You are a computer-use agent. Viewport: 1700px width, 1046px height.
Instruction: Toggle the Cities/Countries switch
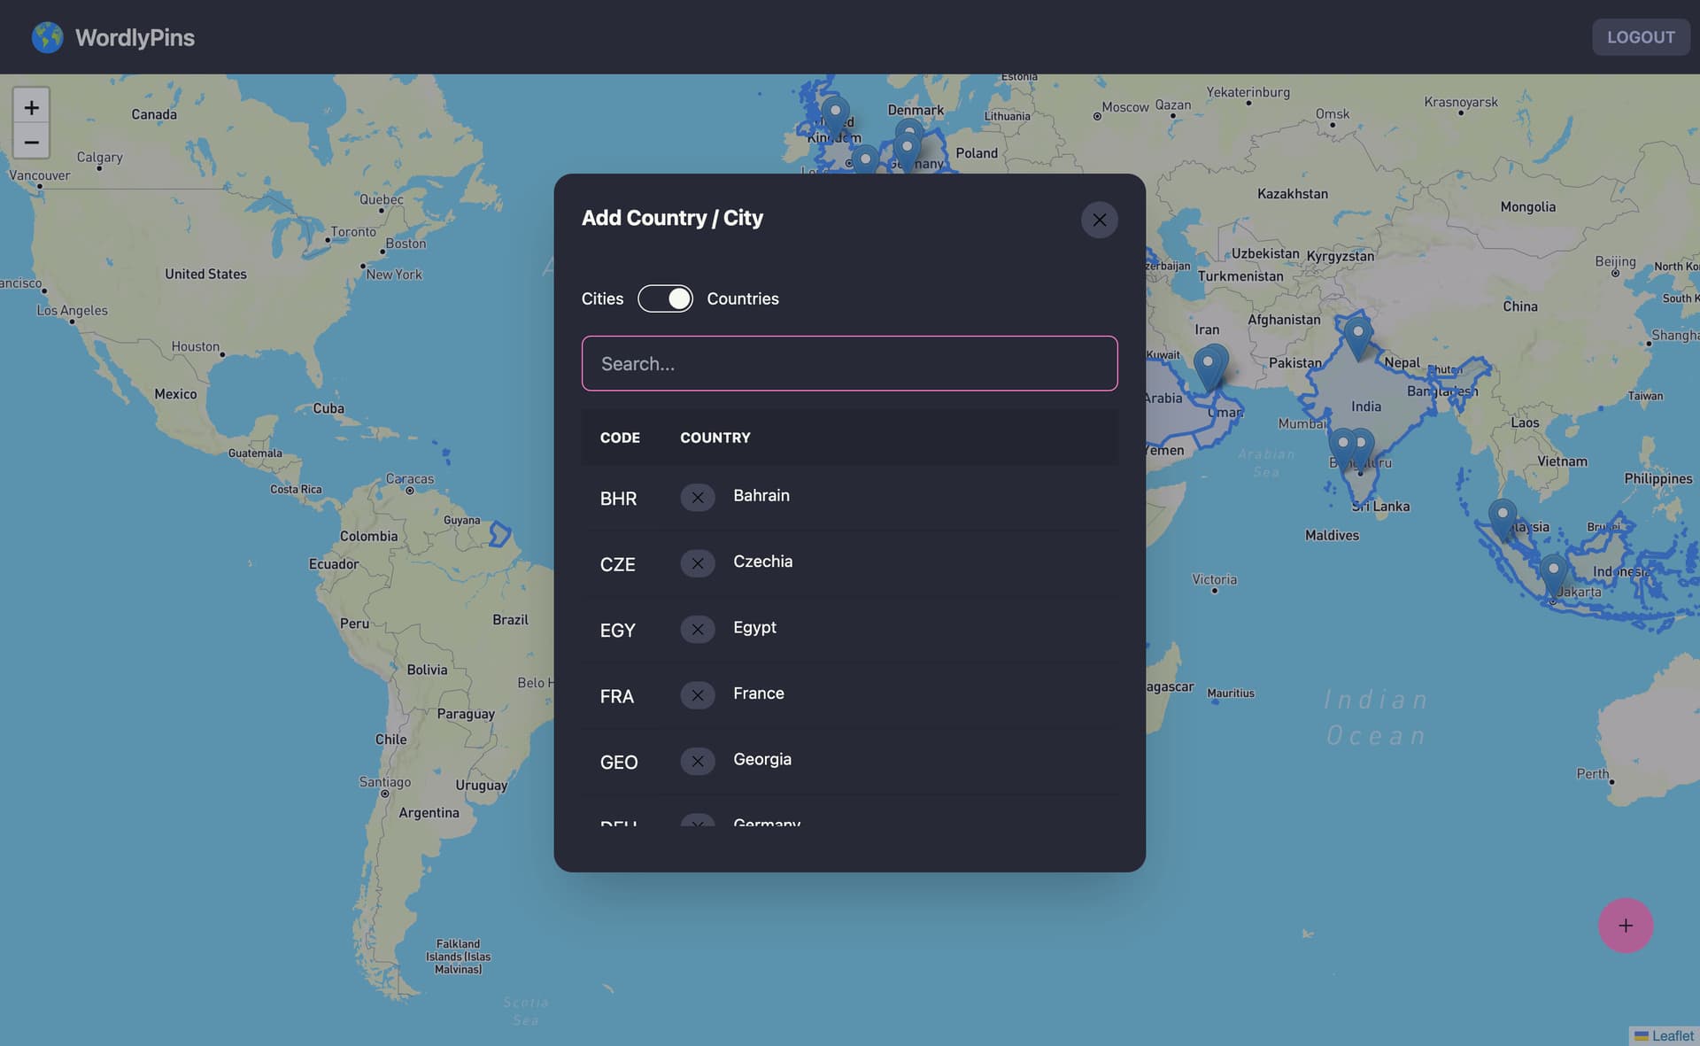[x=665, y=298]
